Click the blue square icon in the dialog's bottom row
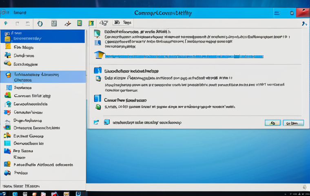This screenshot has width=310, height=196. [x=106, y=122]
